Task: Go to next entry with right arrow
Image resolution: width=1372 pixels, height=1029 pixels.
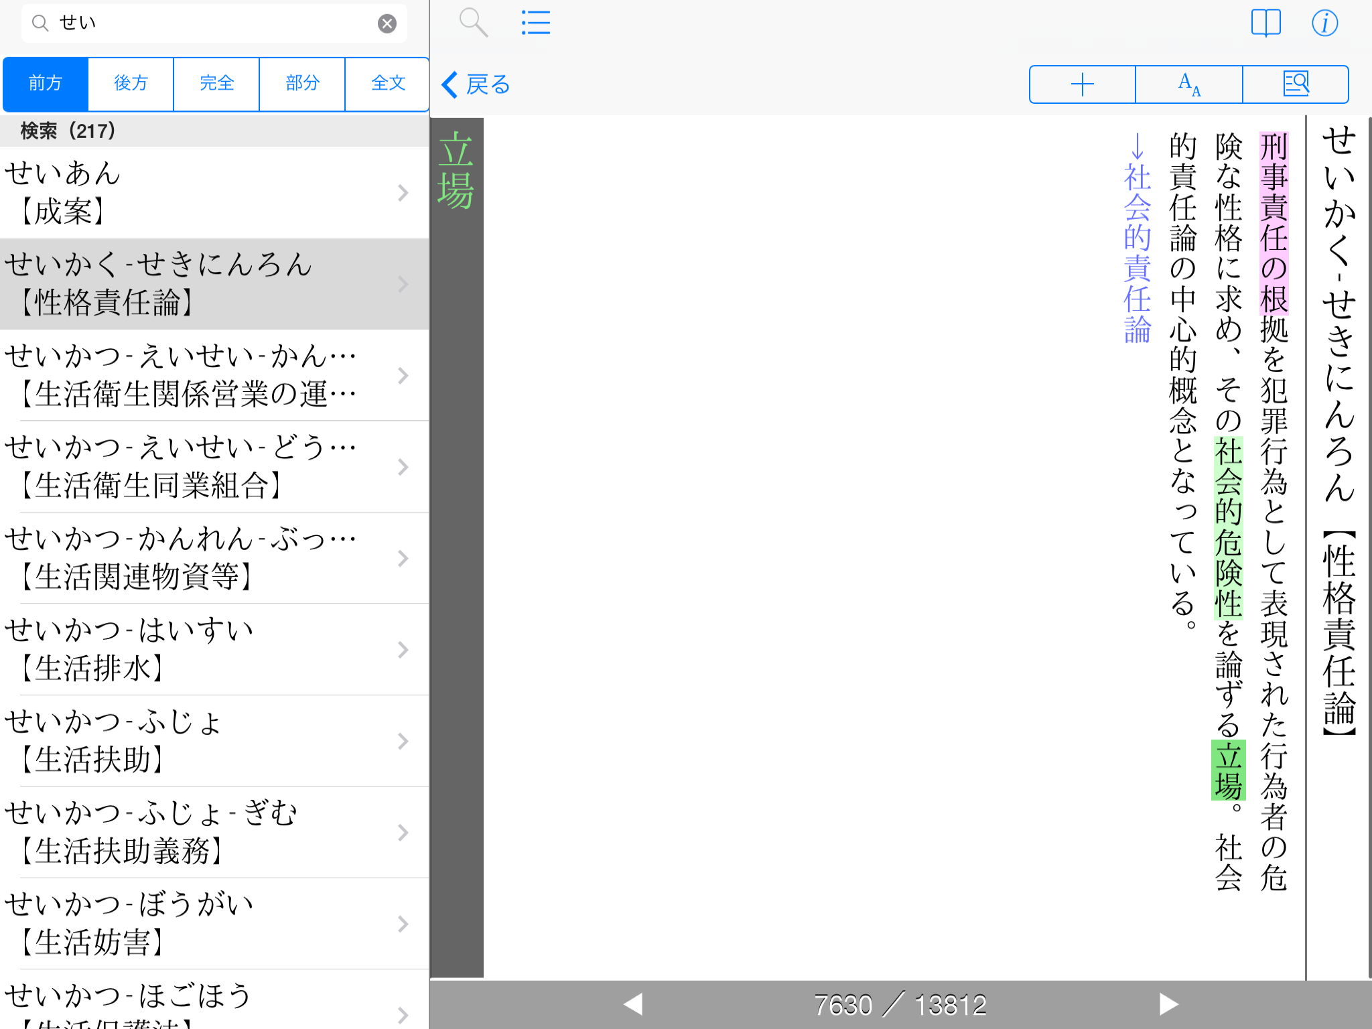Action: pos(1168,1004)
